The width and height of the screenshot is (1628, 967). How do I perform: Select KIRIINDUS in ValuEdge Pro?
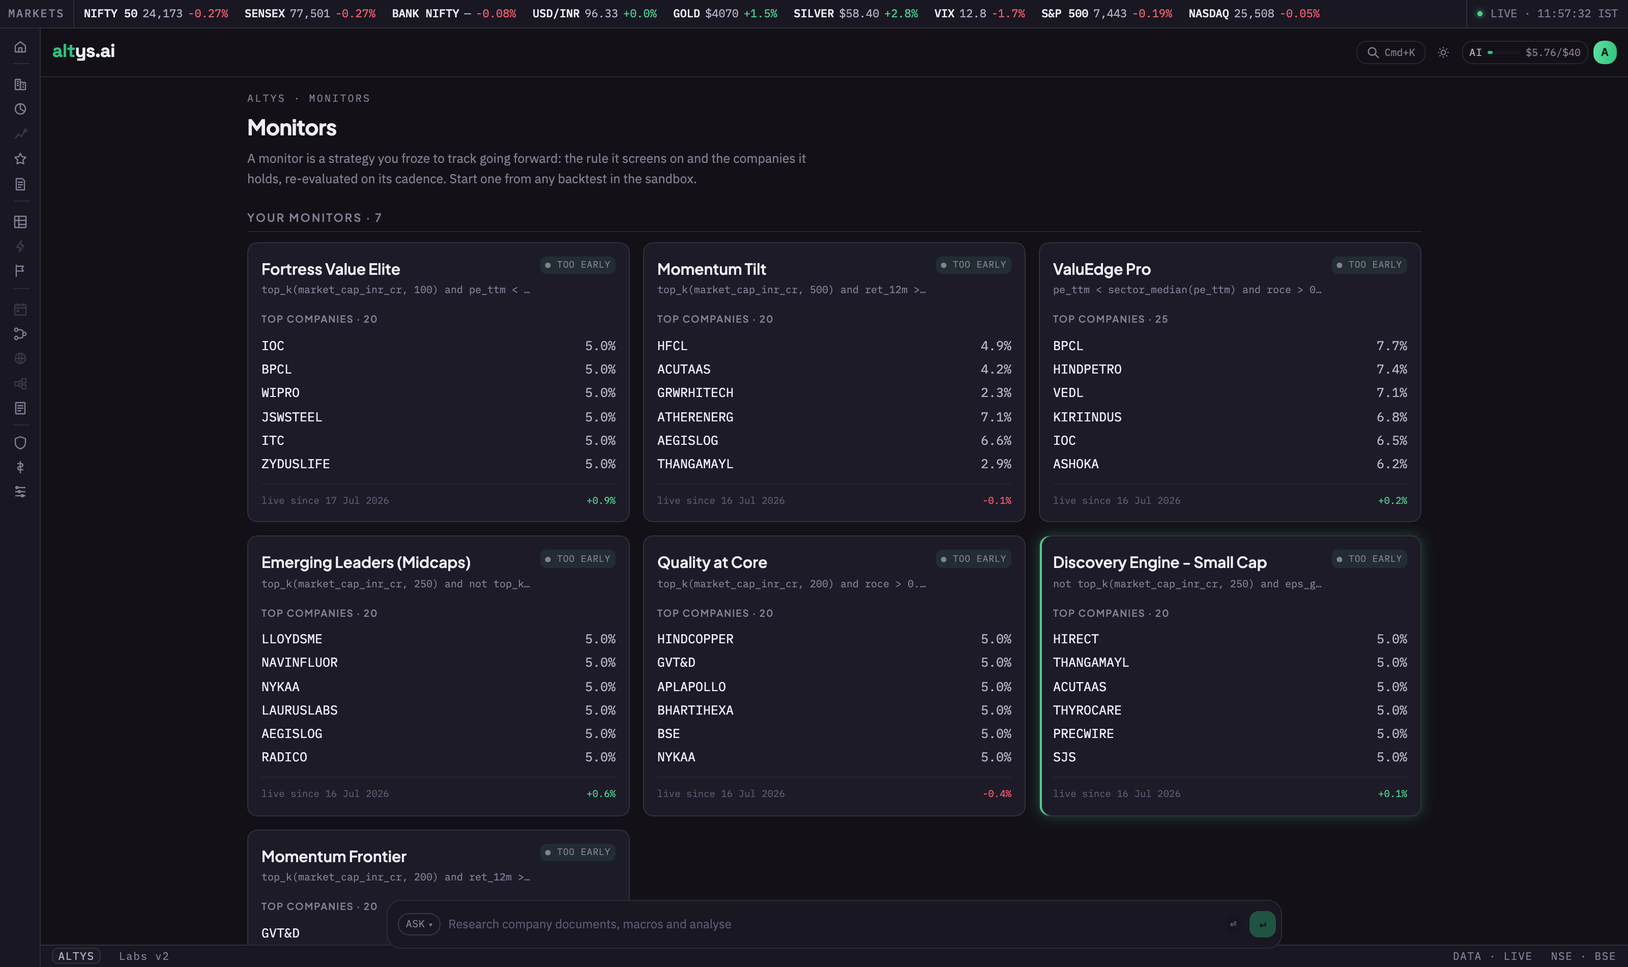point(1230,417)
